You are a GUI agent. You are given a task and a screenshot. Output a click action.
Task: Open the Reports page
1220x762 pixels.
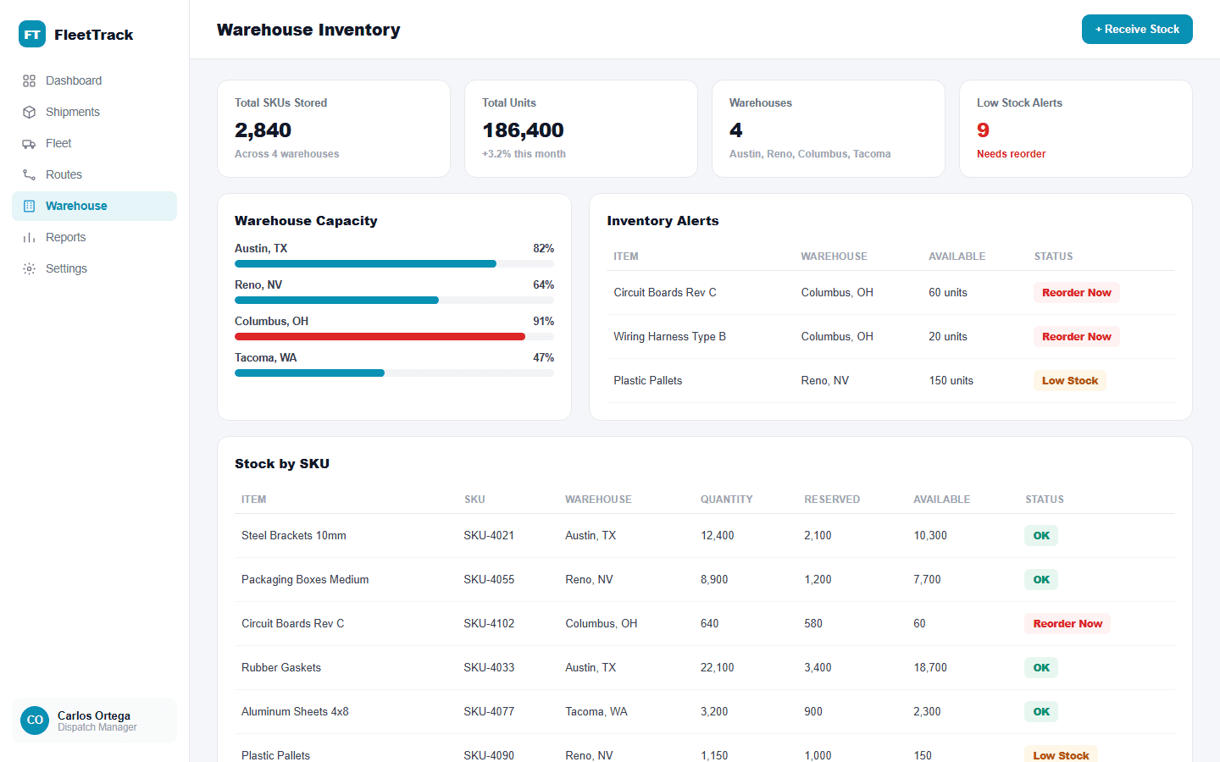pyautogui.click(x=94, y=237)
